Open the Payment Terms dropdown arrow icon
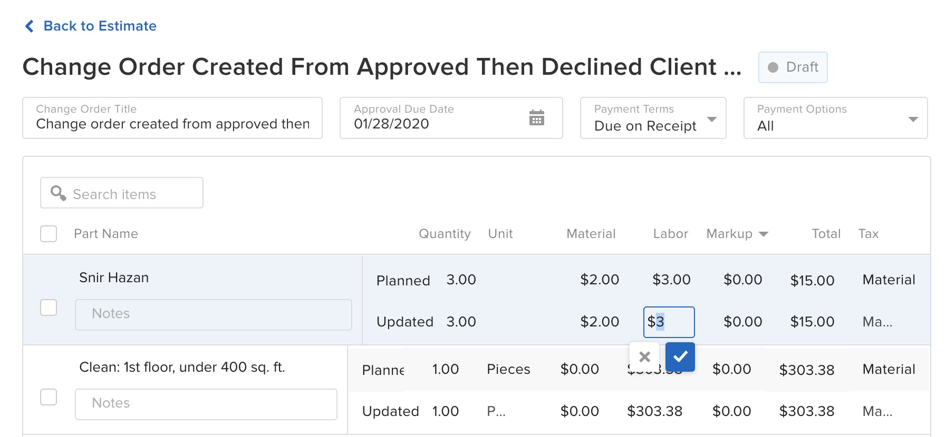 coord(713,119)
